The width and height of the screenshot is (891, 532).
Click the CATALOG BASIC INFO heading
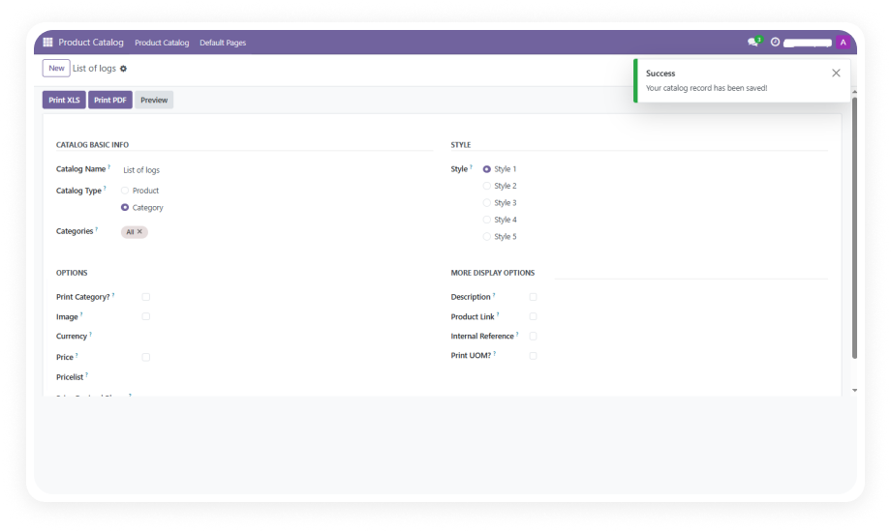[x=93, y=145]
